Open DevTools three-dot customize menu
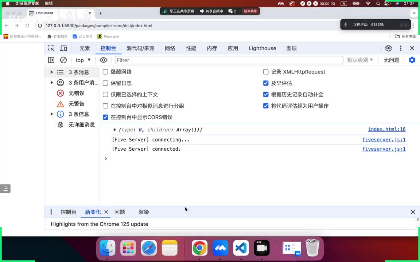420x262 pixels. [x=401, y=48]
